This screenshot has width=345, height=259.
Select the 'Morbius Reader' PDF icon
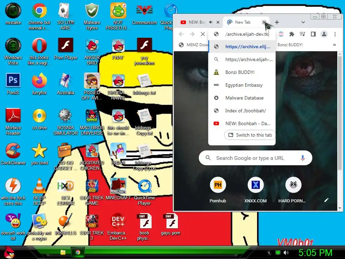coord(13,121)
